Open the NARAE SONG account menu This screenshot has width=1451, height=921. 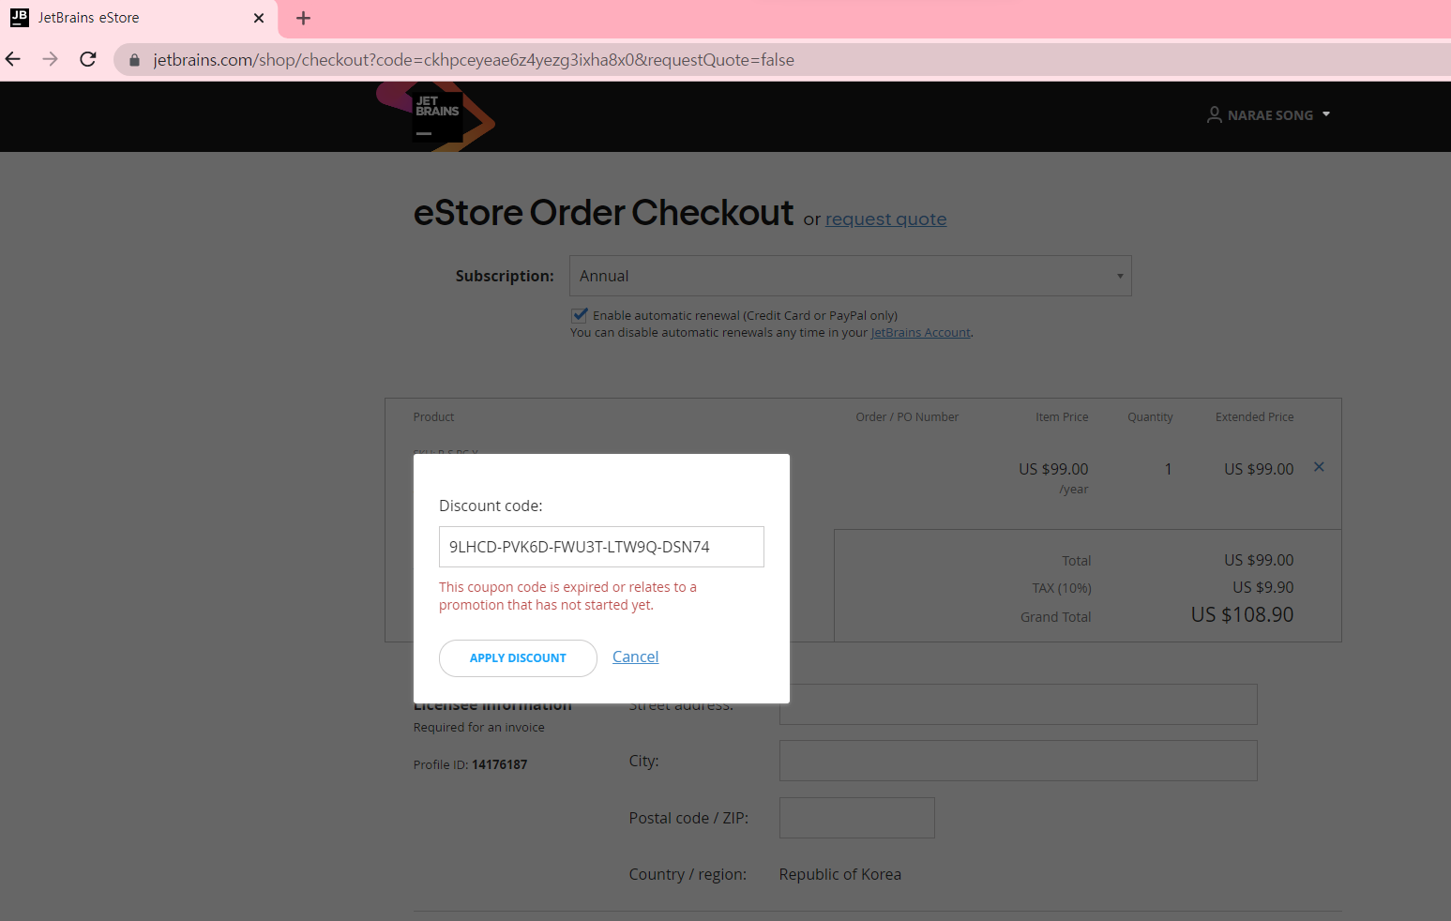coord(1269,114)
